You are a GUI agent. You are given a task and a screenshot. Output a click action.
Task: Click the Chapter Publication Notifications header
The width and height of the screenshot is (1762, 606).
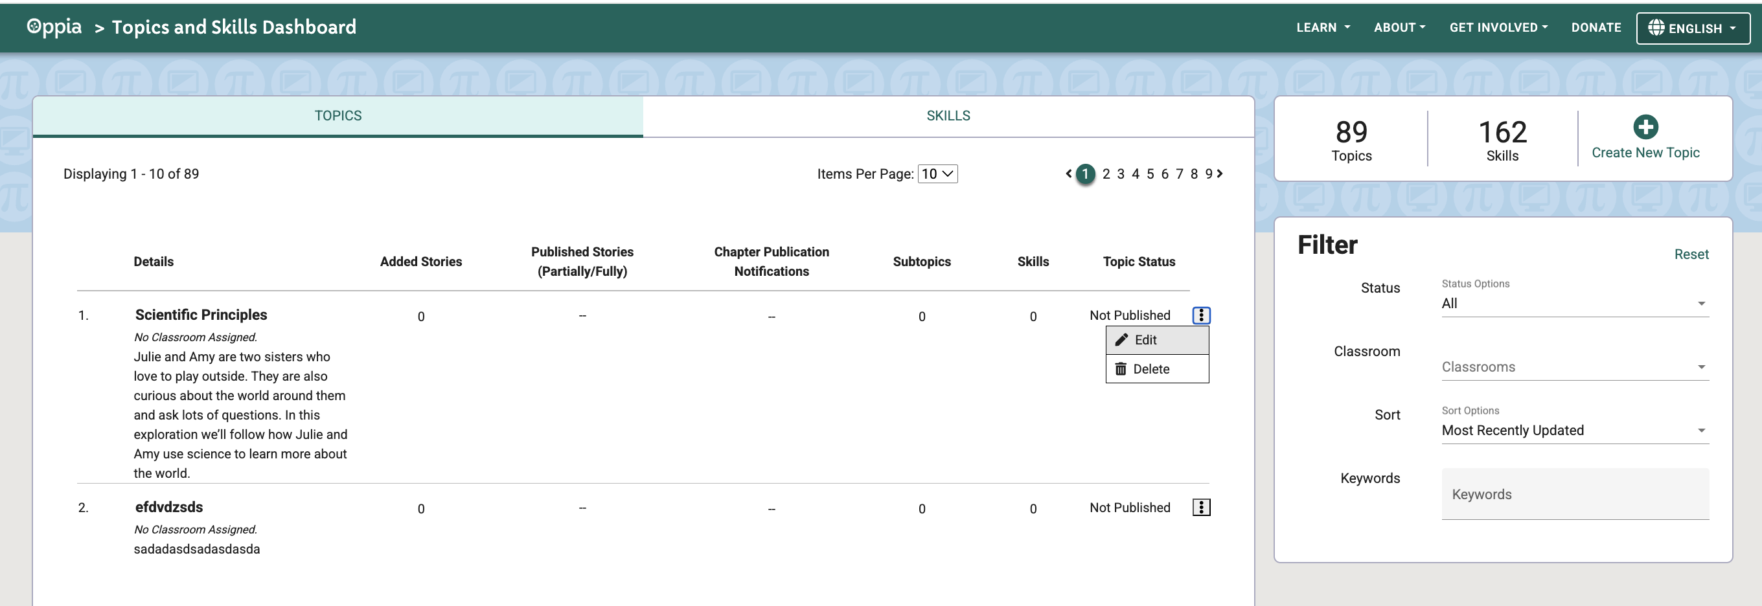point(771,262)
